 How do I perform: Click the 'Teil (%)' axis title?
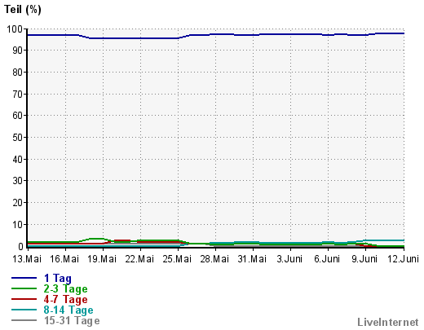(x=23, y=10)
